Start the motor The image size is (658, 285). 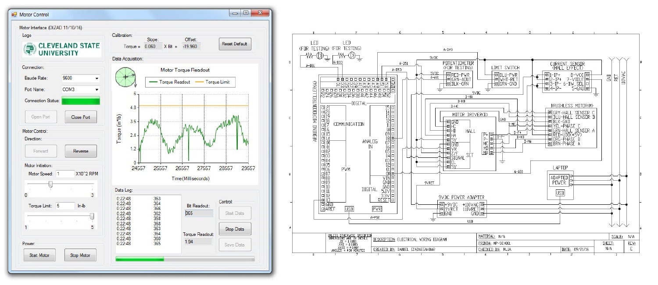pos(39,255)
